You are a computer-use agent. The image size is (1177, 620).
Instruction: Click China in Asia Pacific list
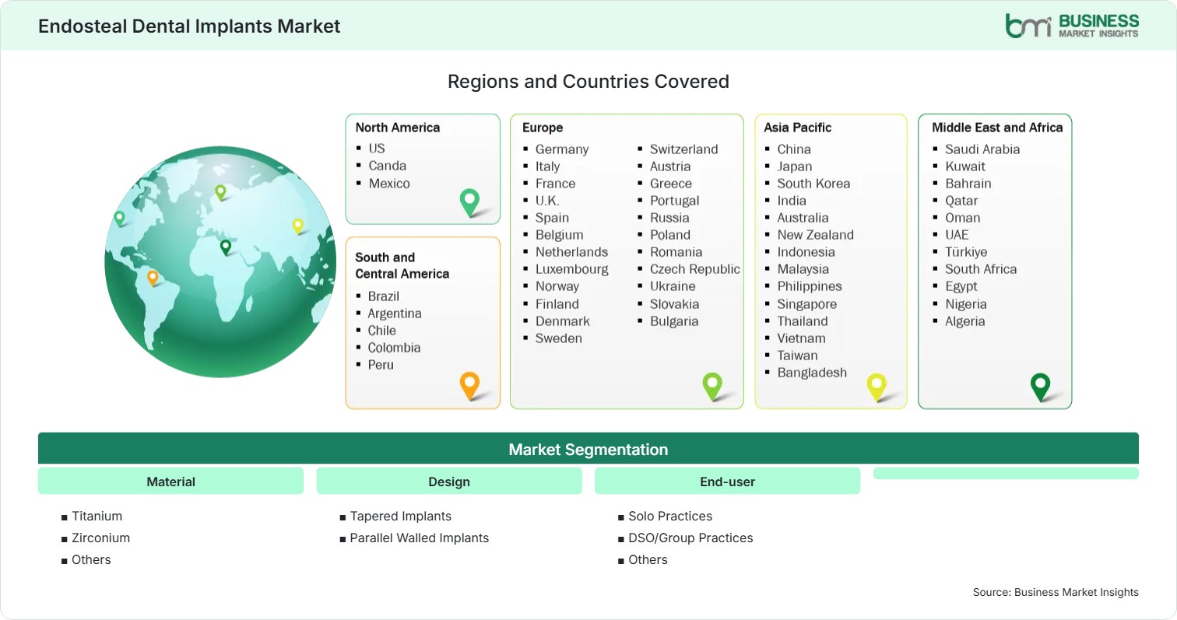(x=794, y=149)
